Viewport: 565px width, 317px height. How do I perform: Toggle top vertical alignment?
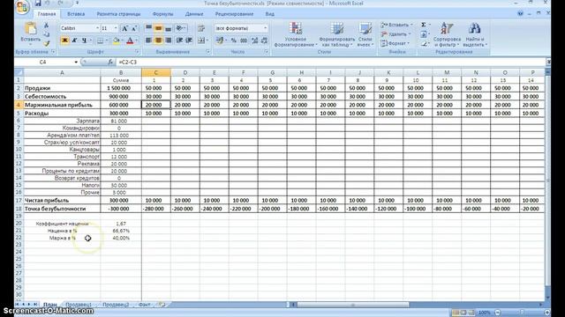tap(148, 28)
